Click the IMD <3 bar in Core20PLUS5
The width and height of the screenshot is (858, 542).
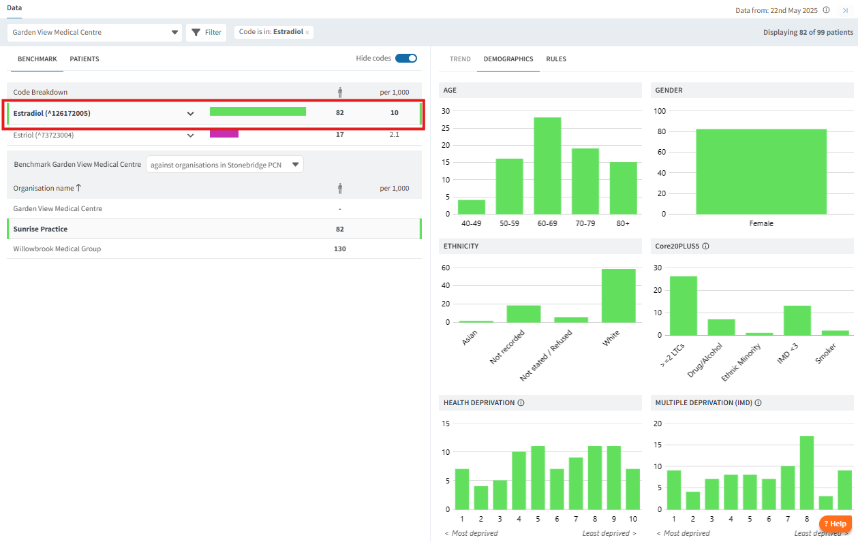coord(797,320)
